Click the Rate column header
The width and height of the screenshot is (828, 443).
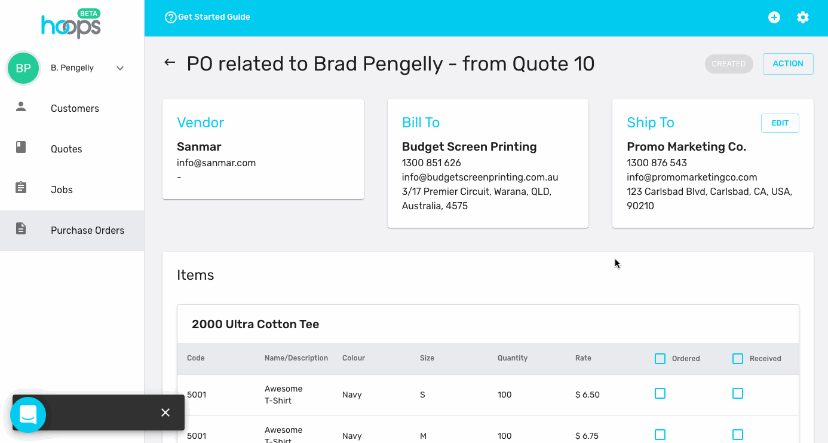pos(583,358)
